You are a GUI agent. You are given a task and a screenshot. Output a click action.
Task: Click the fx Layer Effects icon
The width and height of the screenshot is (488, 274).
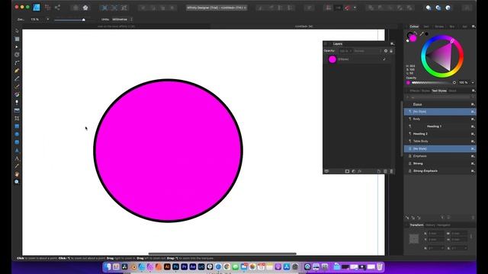point(360,171)
